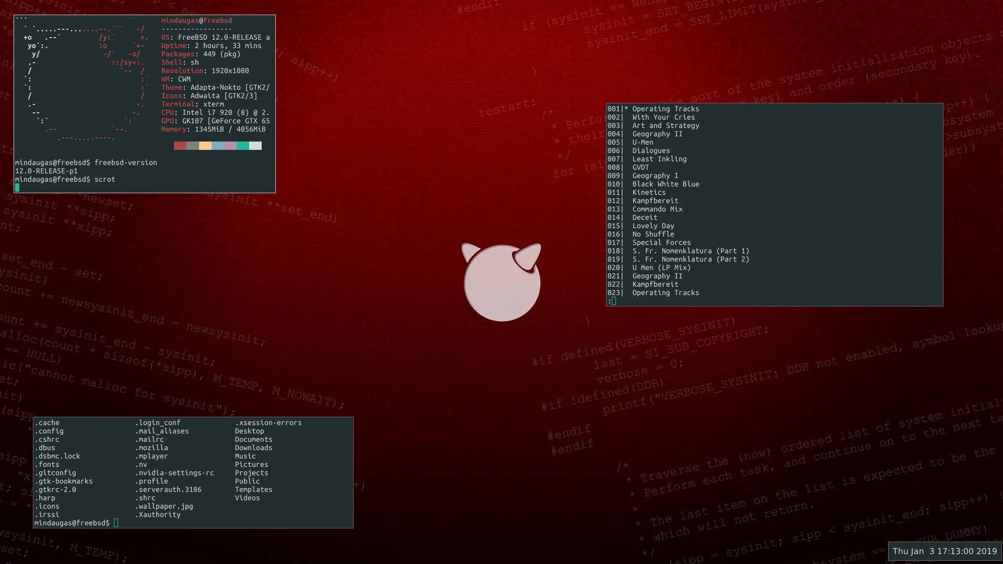Click the WM: CWM line in neofetch
Viewport: 1003px width, 564px height.
(176, 79)
